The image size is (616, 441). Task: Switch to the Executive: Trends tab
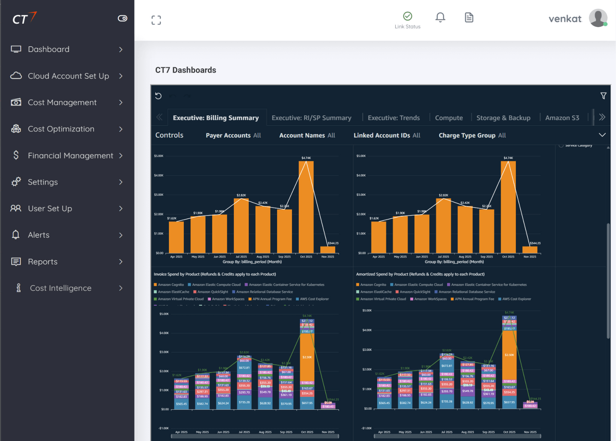[394, 118]
